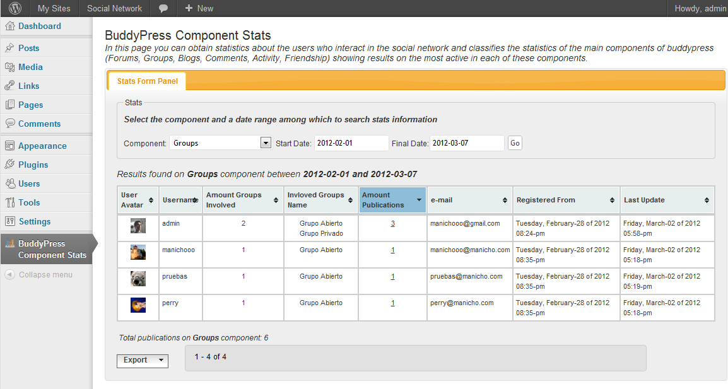Click the perry user avatar thumbnail
The width and height of the screenshot is (728, 389).
[138, 305]
